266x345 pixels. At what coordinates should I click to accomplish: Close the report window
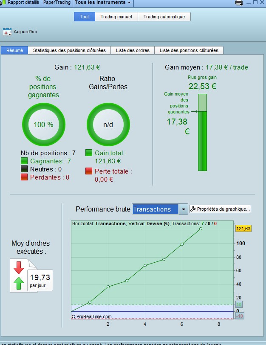click(x=262, y=3)
